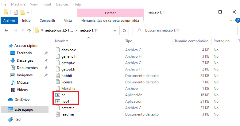Click the Properties checkmark quick access icon
This screenshot has height=126, width=240.
click(x=16, y=12)
